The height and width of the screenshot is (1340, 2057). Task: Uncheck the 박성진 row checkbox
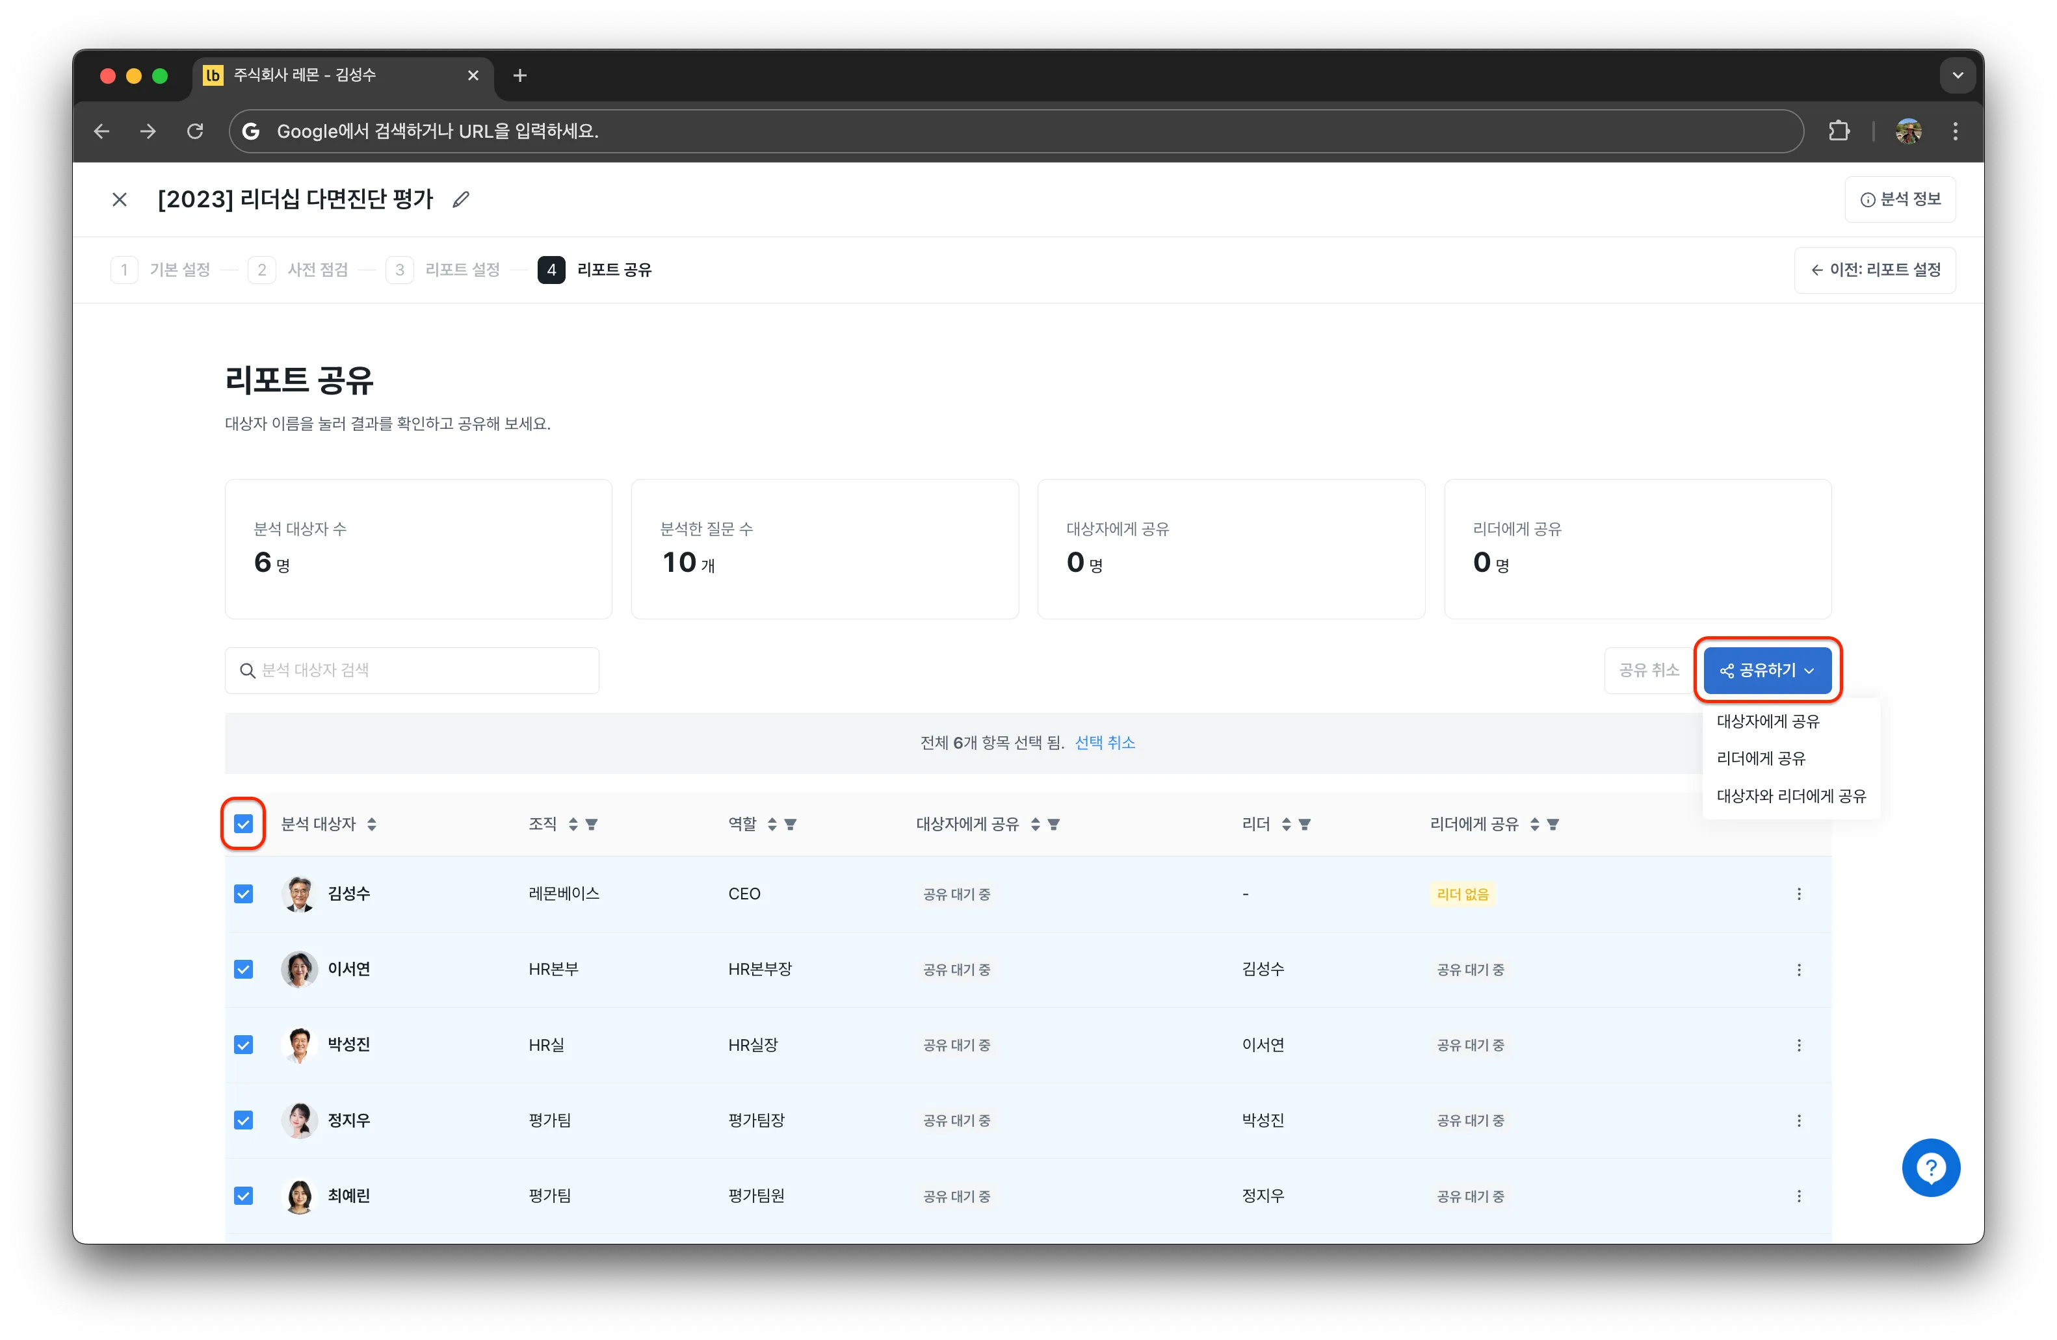click(244, 1044)
